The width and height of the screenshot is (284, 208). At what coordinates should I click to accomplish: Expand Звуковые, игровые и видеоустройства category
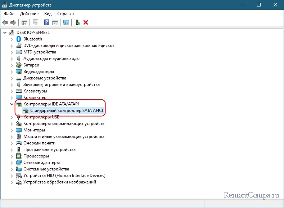12,85
